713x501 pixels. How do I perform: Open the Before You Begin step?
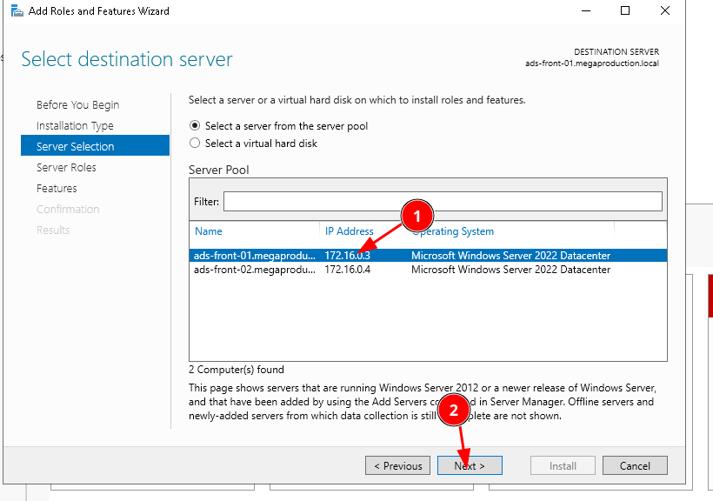(77, 105)
